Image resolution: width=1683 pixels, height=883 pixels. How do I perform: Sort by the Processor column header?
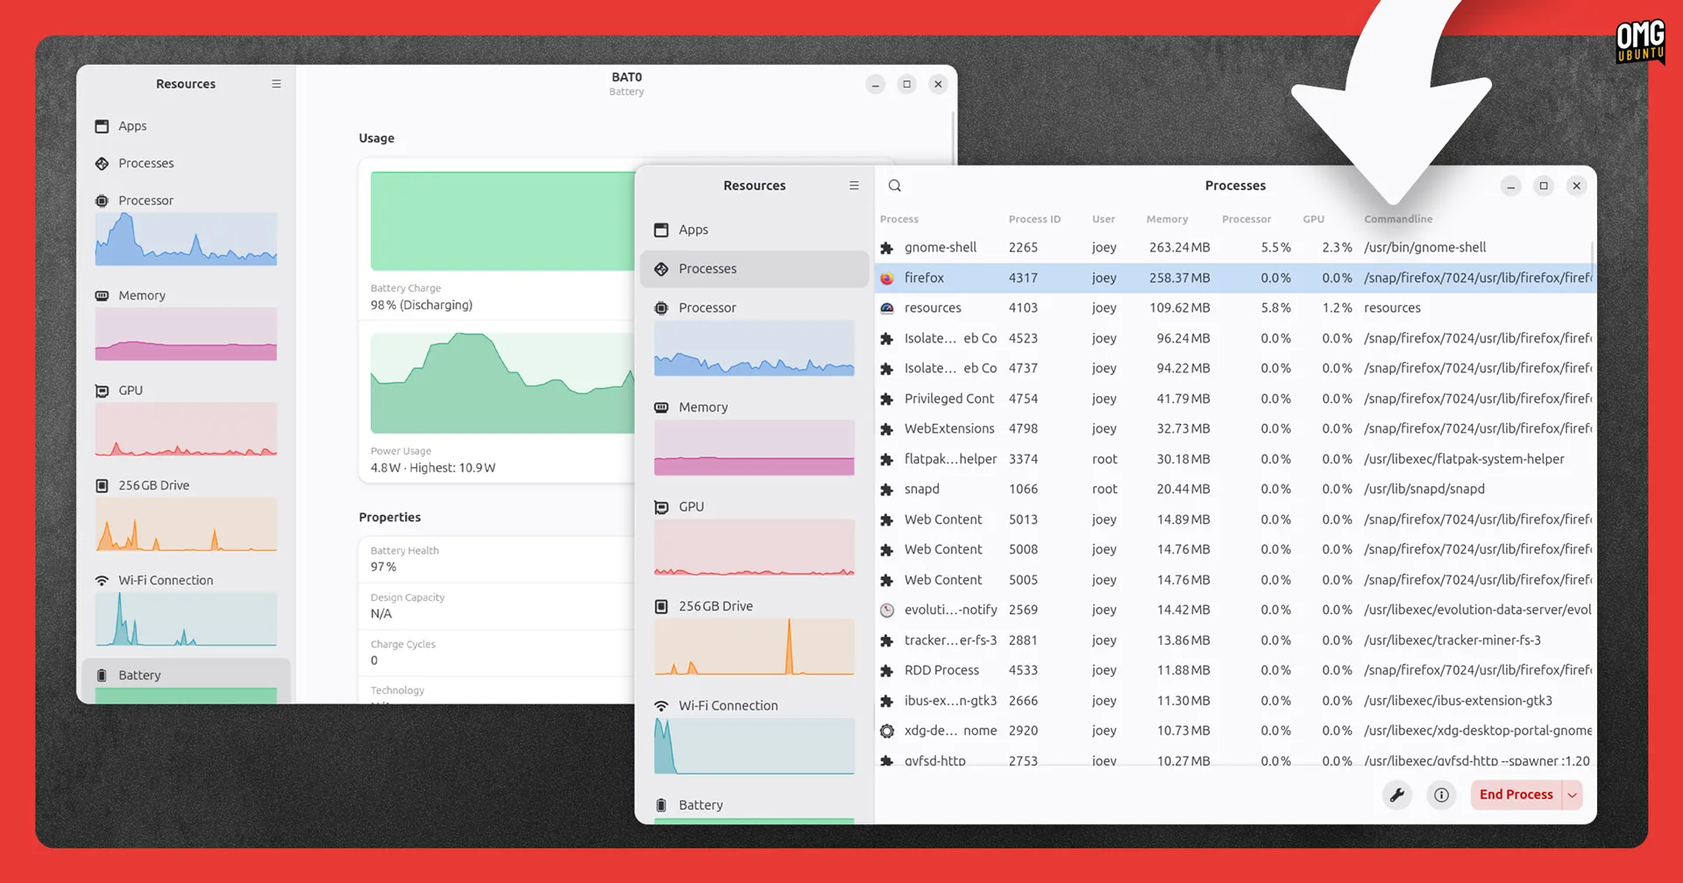pyautogui.click(x=1246, y=219)
